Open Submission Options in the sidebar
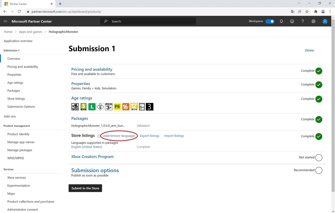Screen dimensions: 335x213 [21, 107]
